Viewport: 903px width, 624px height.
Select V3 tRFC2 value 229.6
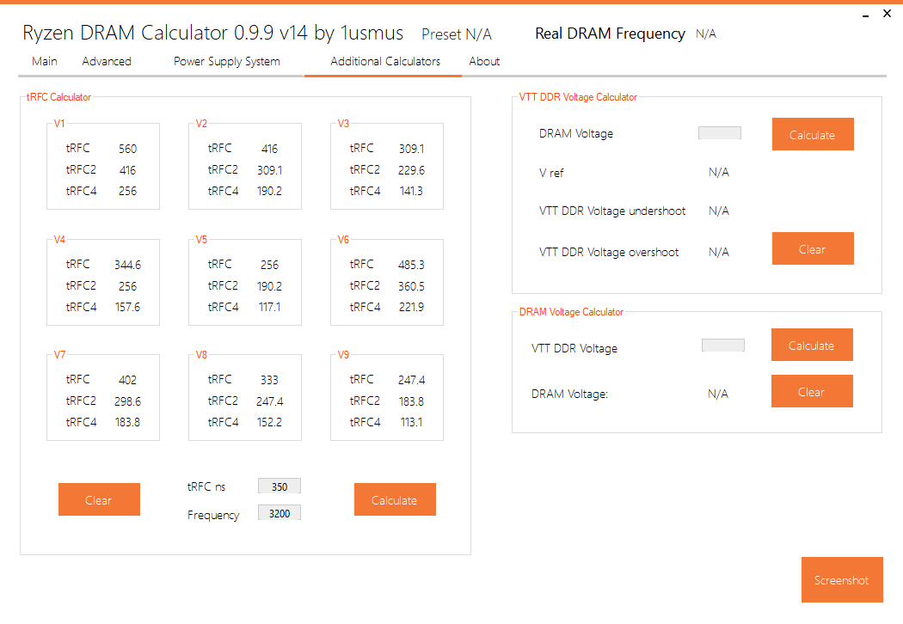(411, 170)
